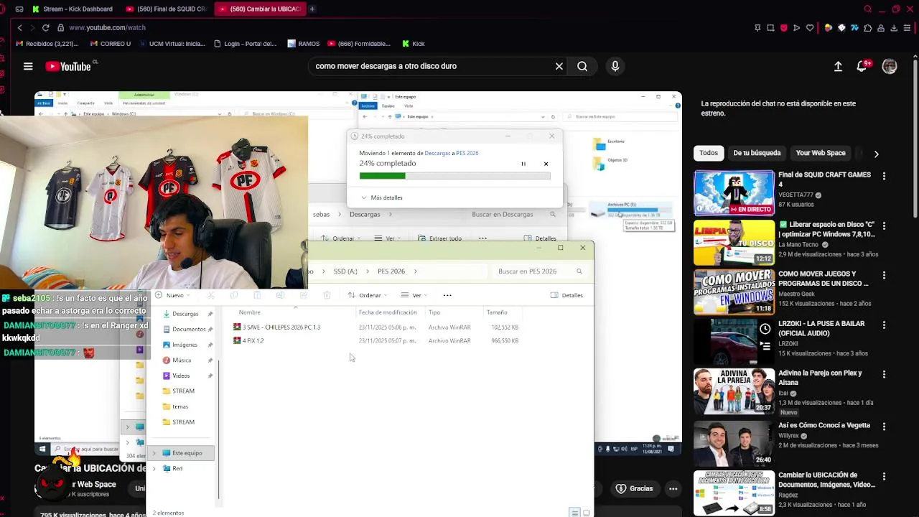This screenshot has height=517, width=919.
Task: Open the Música quick access folder
Action: (182, 360)
